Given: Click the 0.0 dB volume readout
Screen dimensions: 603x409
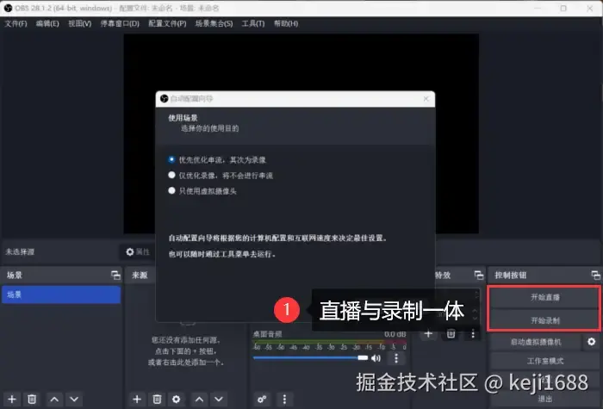Looking at the screenshot, I should click(x=395, y=334).
